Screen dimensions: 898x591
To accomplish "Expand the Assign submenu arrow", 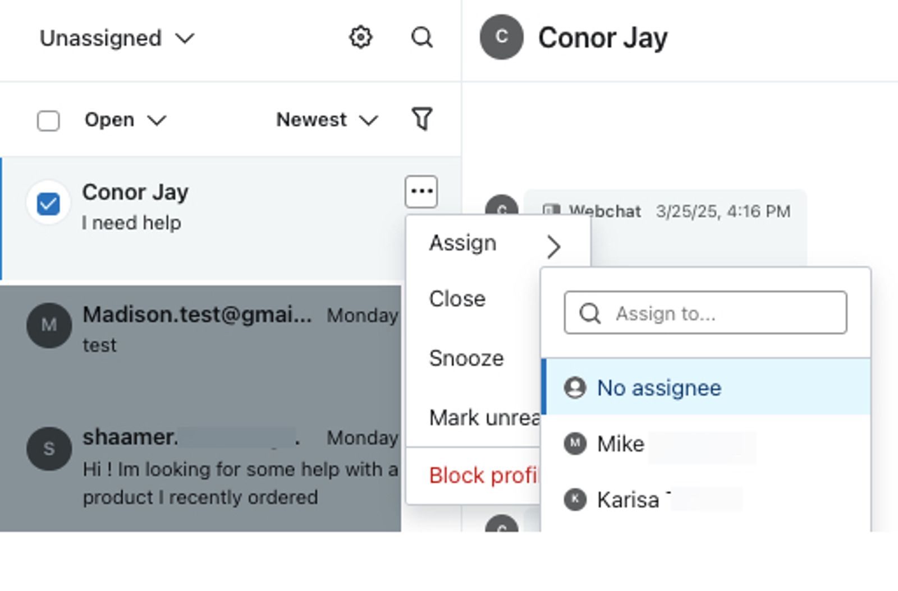I will [x=553, y=247].
